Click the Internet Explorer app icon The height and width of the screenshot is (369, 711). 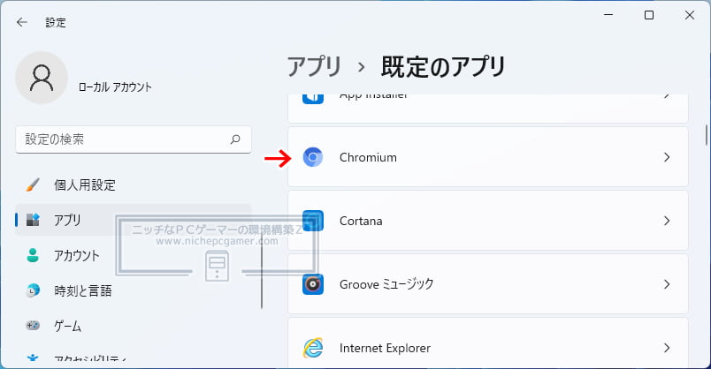[x=313, y=348]
